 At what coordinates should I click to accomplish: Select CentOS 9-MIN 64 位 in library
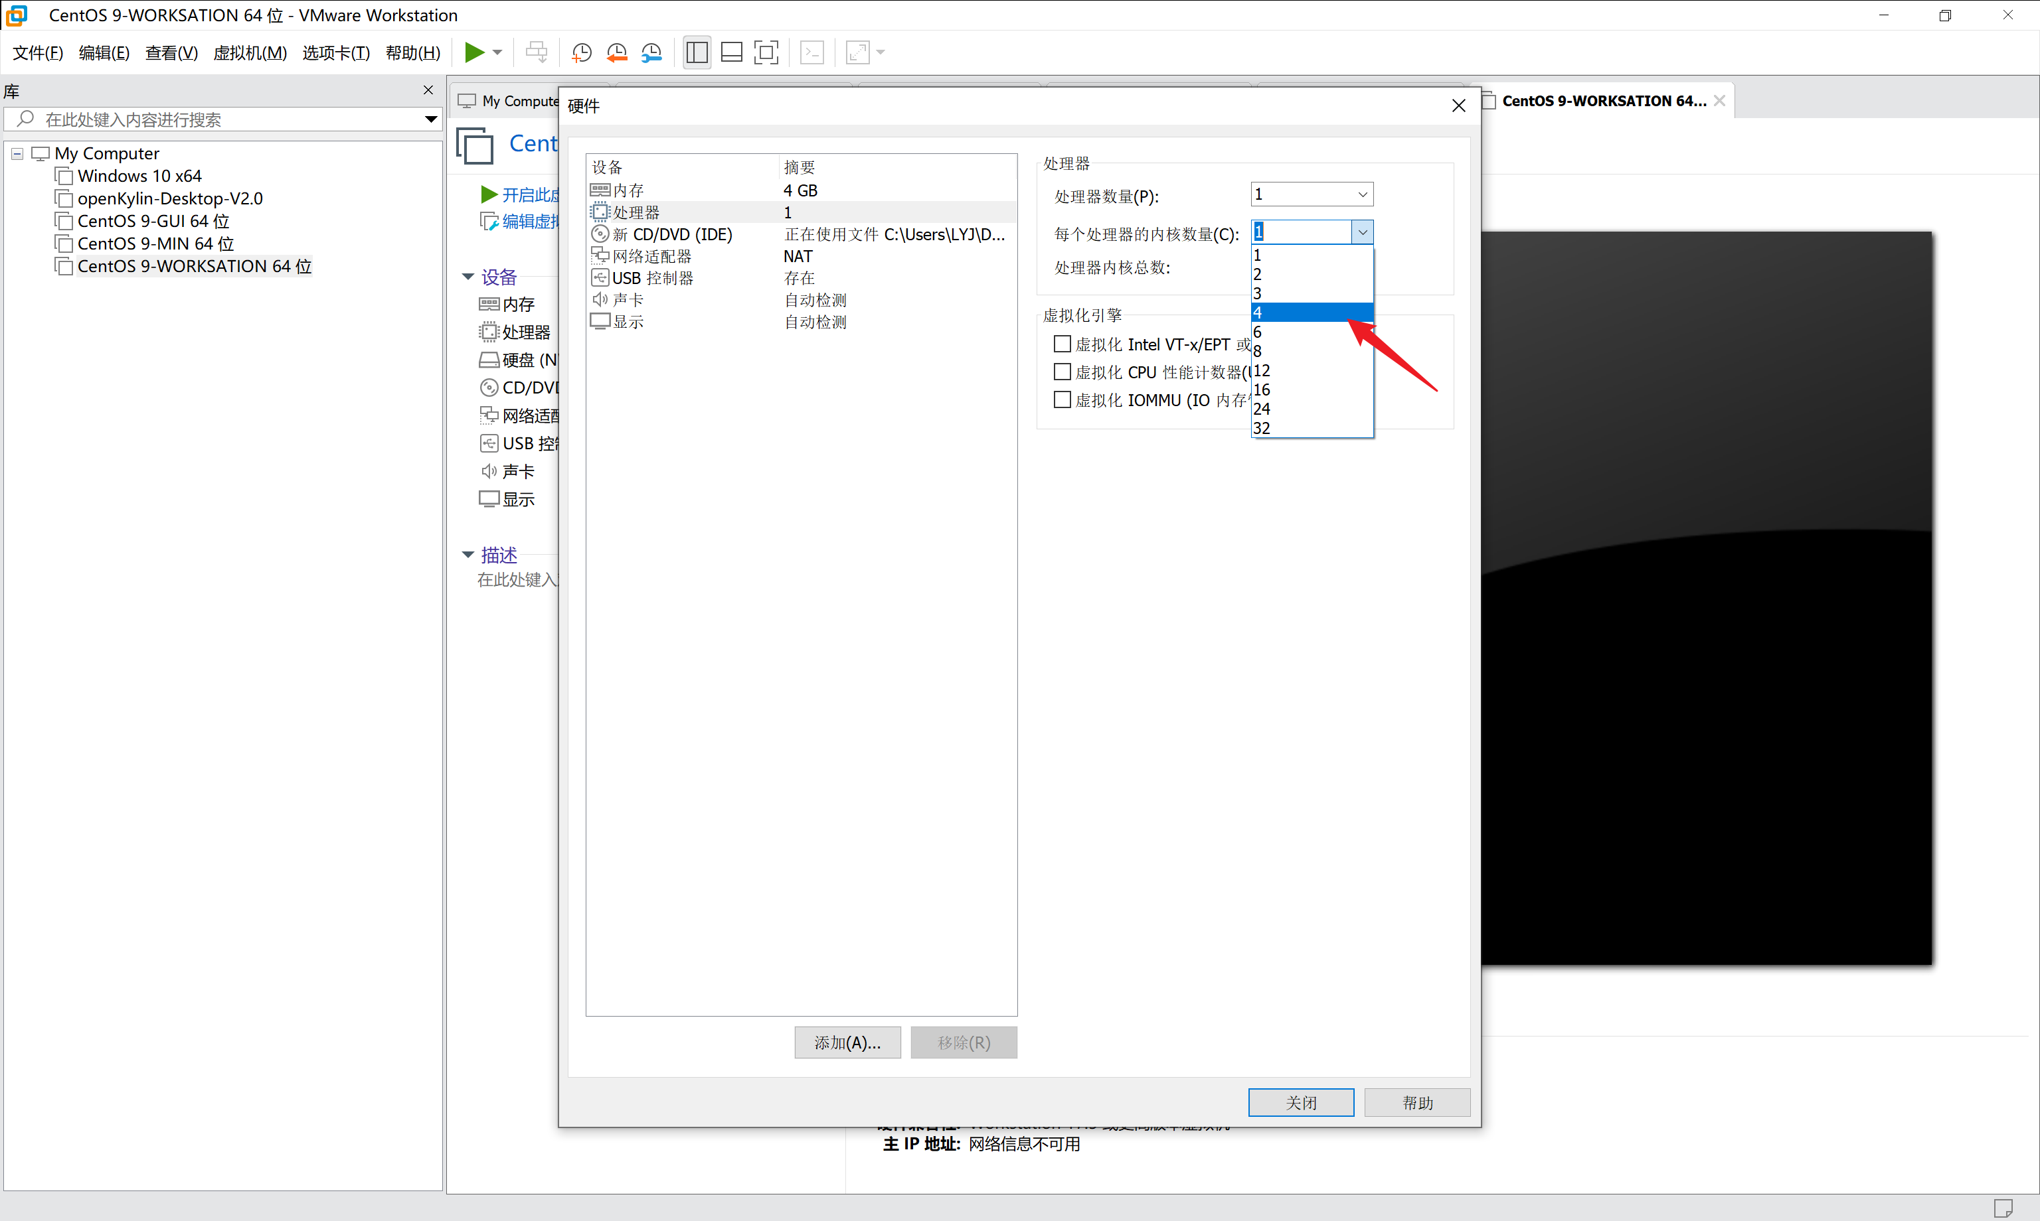[155, 244]
